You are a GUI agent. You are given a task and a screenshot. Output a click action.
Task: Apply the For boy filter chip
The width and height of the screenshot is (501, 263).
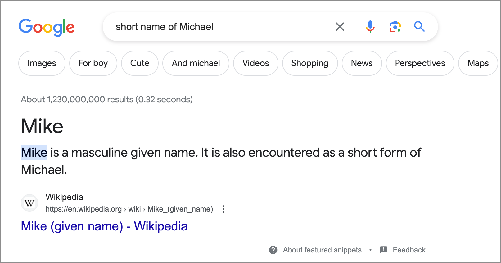coord(93,63)
